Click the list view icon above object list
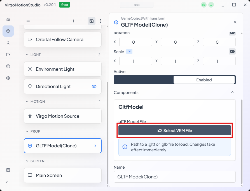The width and height of the screenshot is (250, 191). tap(28, 21)
